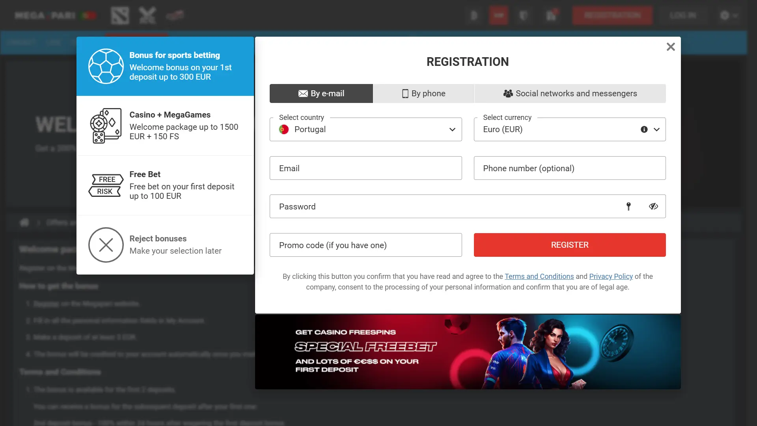The height and width of the screenshot is (426, 757).
Task: Expand the Select country dropdown
Action: [452, 129]
